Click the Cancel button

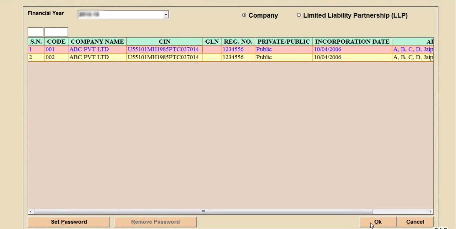coord(415,222)
